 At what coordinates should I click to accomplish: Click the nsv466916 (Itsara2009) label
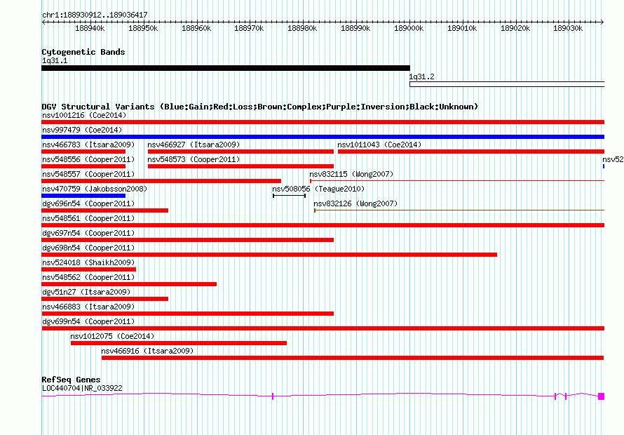point(147,351)
